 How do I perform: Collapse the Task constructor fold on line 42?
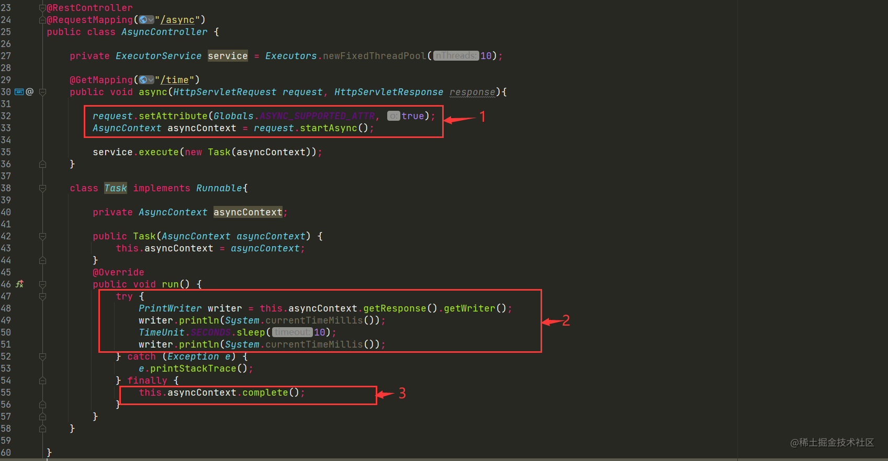click(x=43, y=236)
